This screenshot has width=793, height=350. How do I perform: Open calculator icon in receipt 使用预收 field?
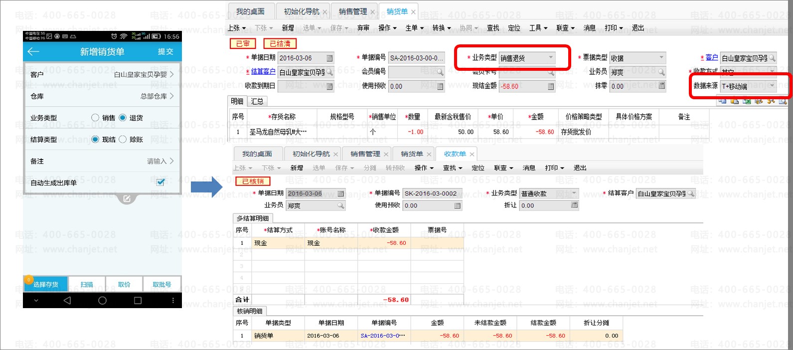458,205
